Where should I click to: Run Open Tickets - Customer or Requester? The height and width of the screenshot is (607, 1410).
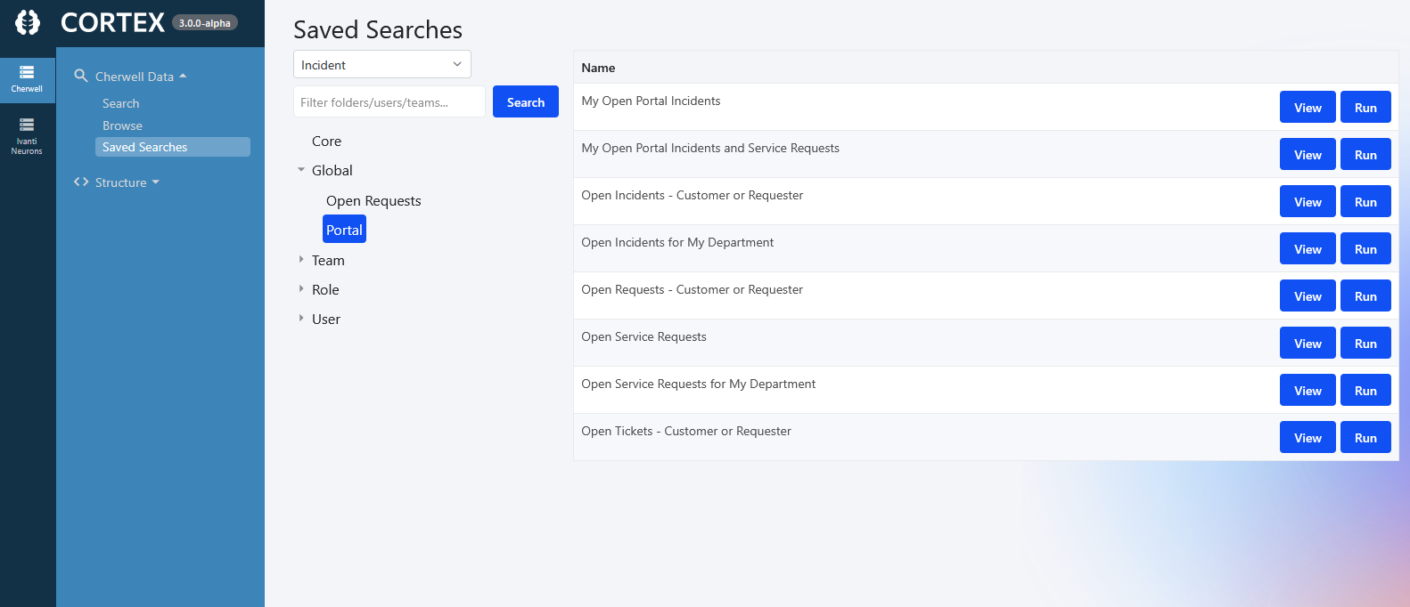point(1365,438)
